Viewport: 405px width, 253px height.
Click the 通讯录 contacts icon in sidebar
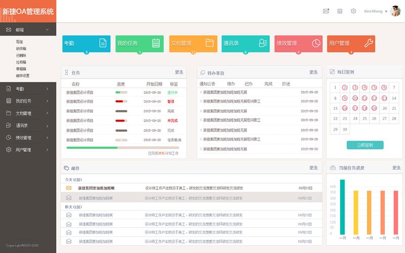click(x=9, y=125)
